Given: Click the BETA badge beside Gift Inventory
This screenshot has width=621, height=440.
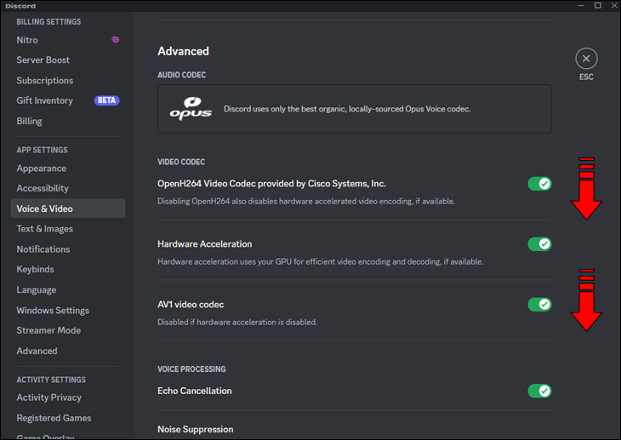Looking at the screenshot, I should [106, 100].
